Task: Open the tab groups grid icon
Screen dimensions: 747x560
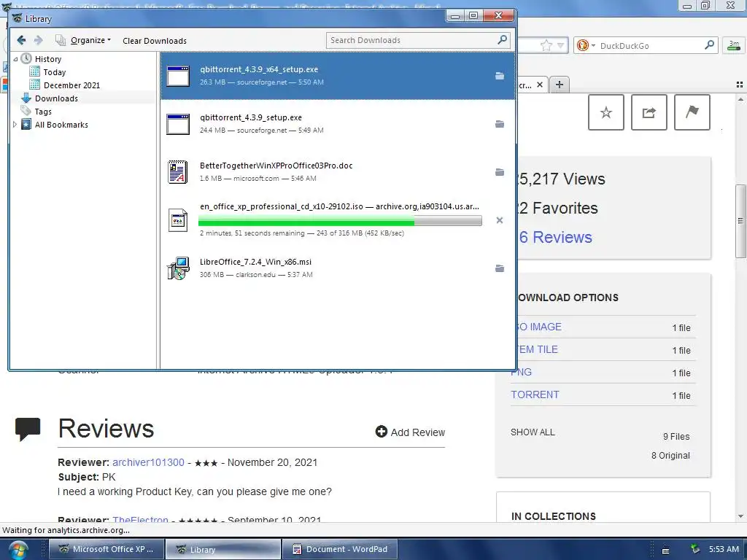Action: (x=740, y=85)
